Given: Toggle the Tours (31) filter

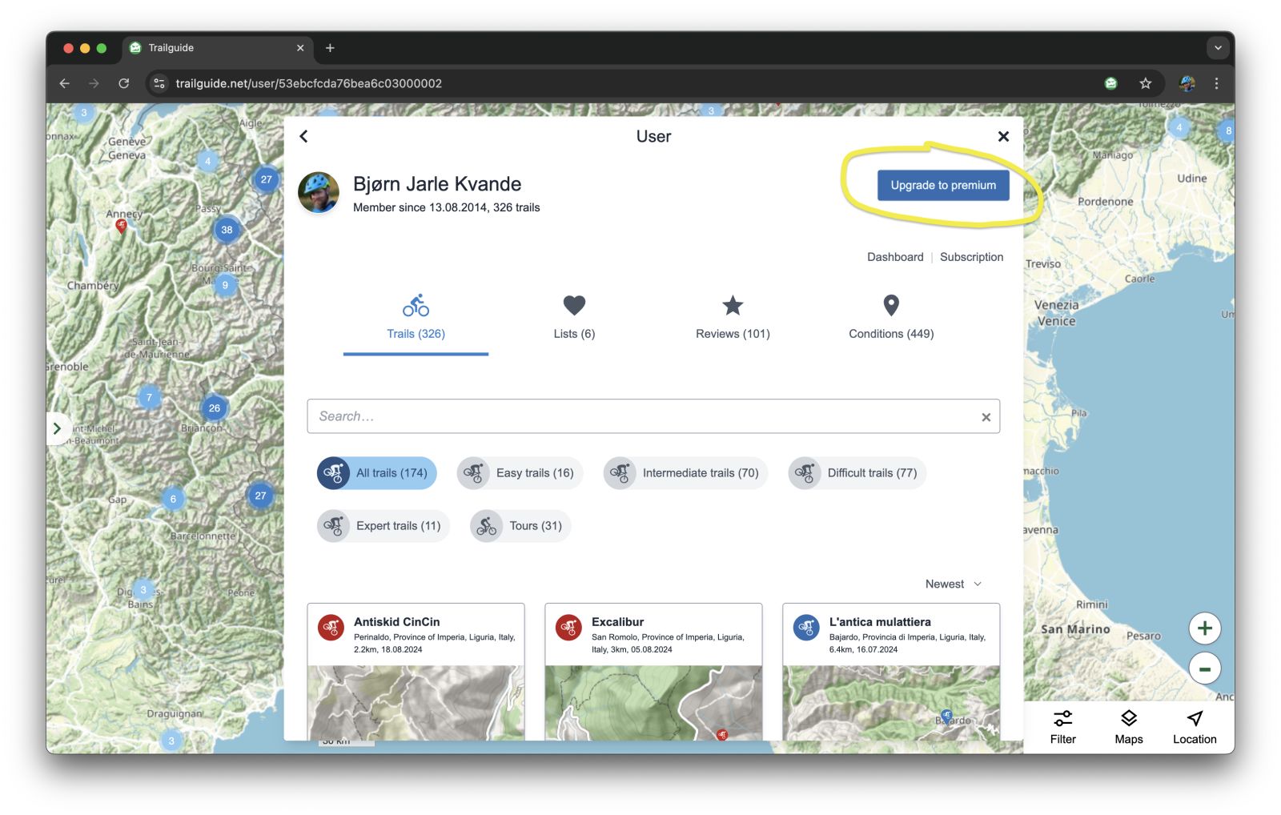Looking at the screenshot, I should click(x=520, y=526).
